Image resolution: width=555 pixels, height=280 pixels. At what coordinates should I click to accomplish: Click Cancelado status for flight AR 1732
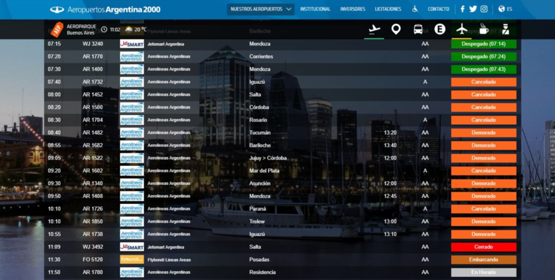click(x=483, y=82)
